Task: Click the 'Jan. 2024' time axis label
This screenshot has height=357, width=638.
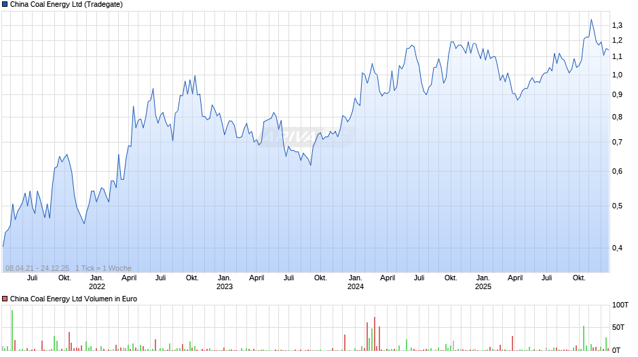Action: tap(355, 282)
